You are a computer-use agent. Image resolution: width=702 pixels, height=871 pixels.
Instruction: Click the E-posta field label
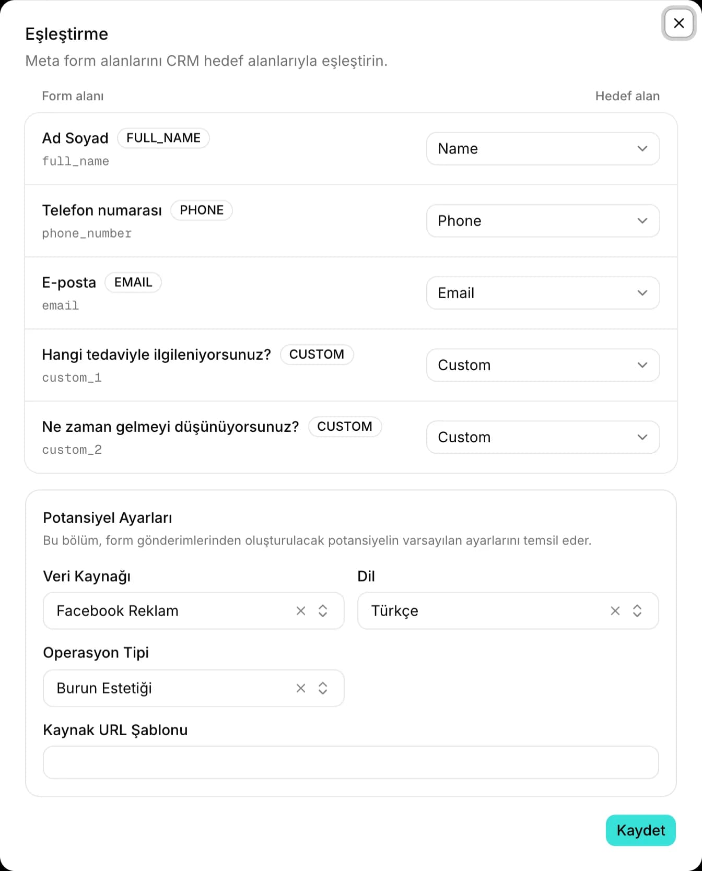point(69,283)
